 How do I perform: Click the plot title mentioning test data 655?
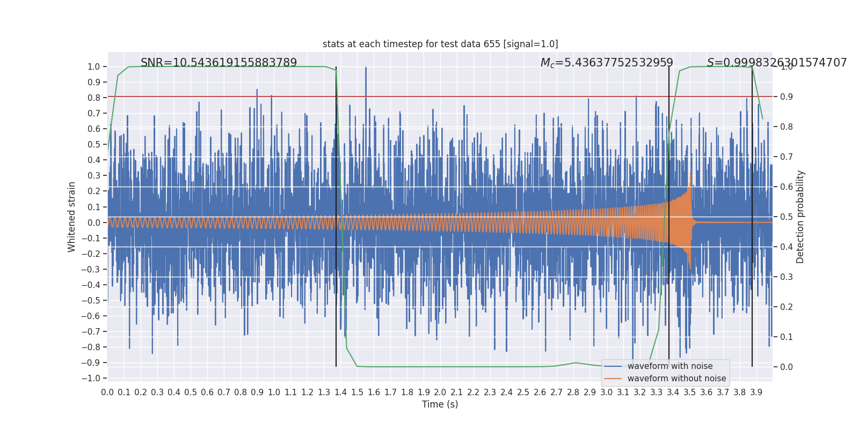(440, 44)
